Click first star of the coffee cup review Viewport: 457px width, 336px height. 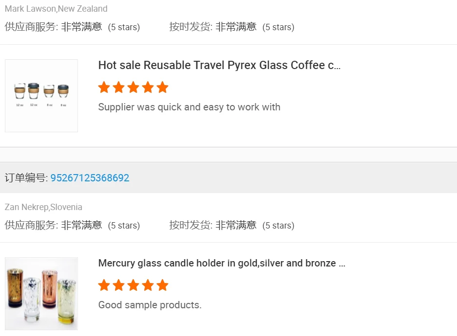click(x=104, y=88)
